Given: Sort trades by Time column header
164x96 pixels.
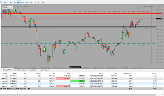Looking at the screenshot, I should [101, 73].
